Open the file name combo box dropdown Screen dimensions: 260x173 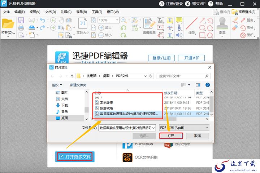[x=153, y=128]
